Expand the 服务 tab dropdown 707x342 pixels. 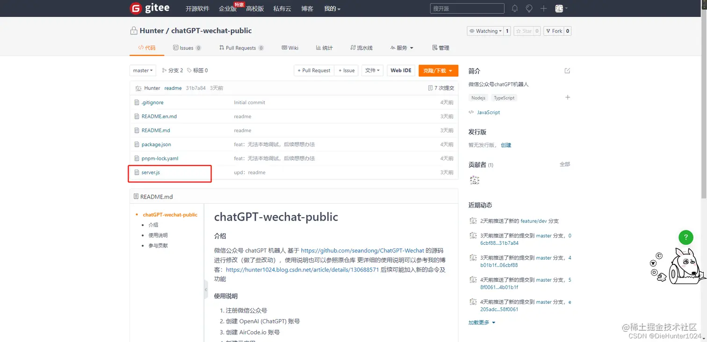[x=402, y=48]
